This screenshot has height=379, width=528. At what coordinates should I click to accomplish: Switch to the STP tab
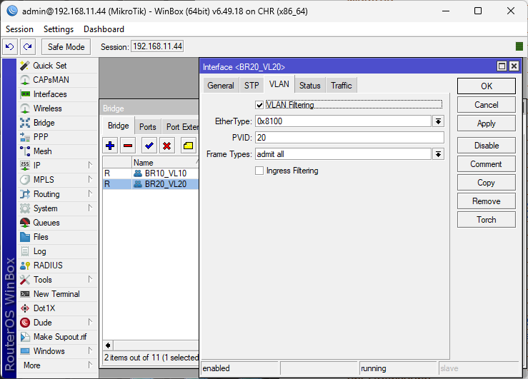point(251,86)
